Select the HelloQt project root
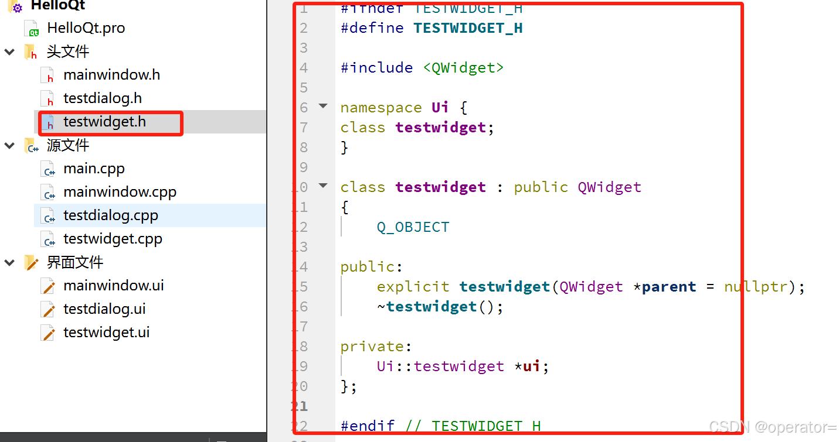 (x=58, y=6)
